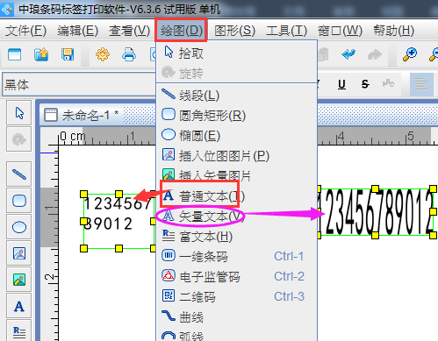Viewport: 438px width, 341px height.
Task: Click the printer icon
Action: (129, 54)
